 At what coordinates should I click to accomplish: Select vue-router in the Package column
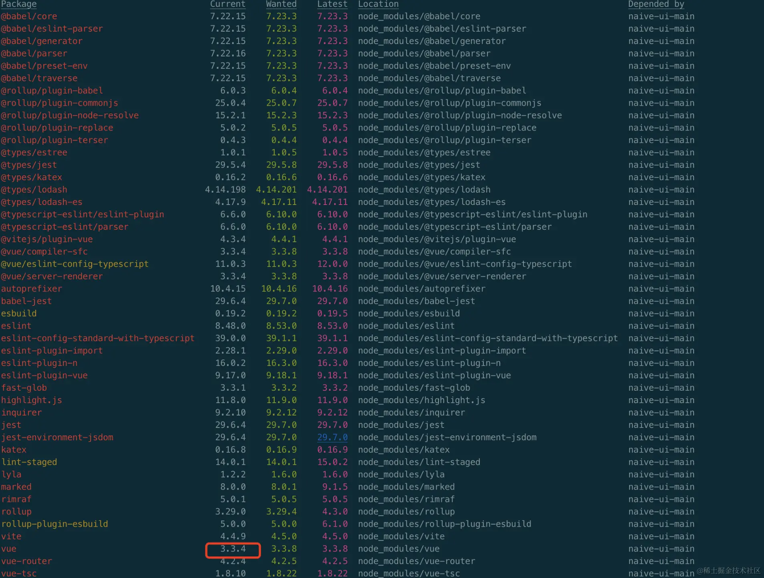point(26,561)
